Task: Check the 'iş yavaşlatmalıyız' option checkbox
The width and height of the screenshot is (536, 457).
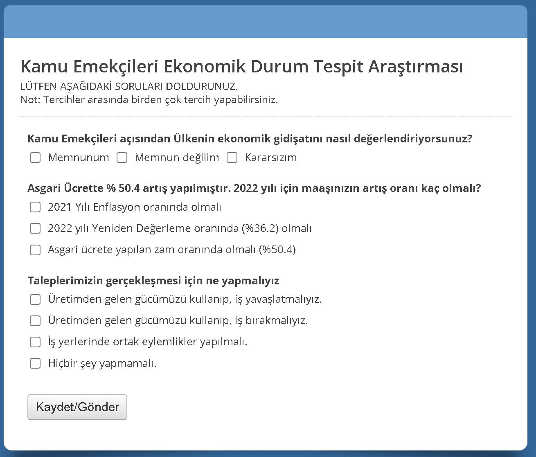Action: coord(35,299)
